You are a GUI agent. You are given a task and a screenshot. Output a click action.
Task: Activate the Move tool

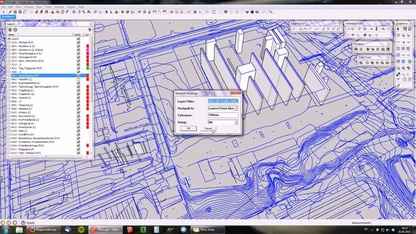point(57,12)
